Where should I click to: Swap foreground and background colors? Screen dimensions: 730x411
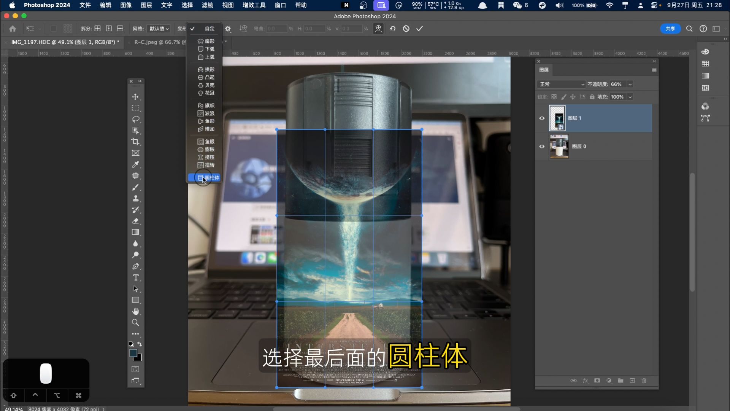click(140, 344)
